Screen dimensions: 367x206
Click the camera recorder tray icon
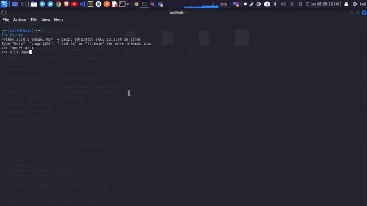pyautogui.click(x=259, y=4)
